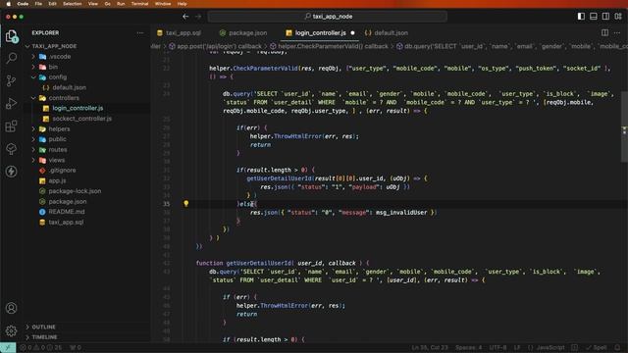The width and height of the screenshot is (628, 353).
Task: Click the remote window status bar icon
Action: coord(8,347)
